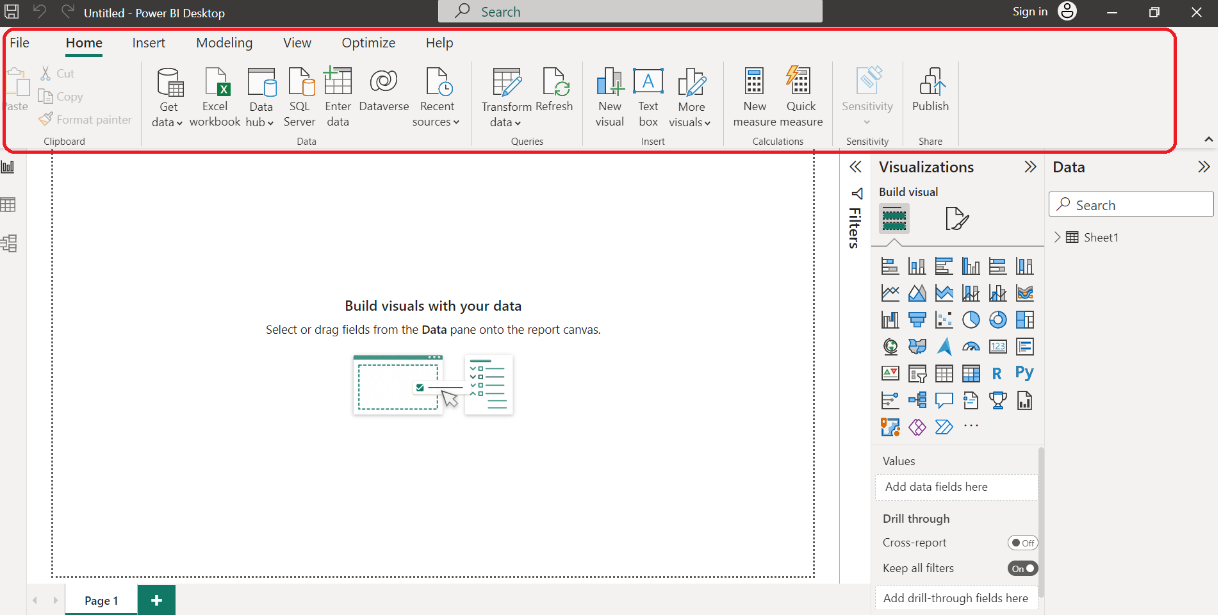Choose the Line chart visual
Image resolution: width=1230 pixels, height=615 pixels.
[890, 293]
